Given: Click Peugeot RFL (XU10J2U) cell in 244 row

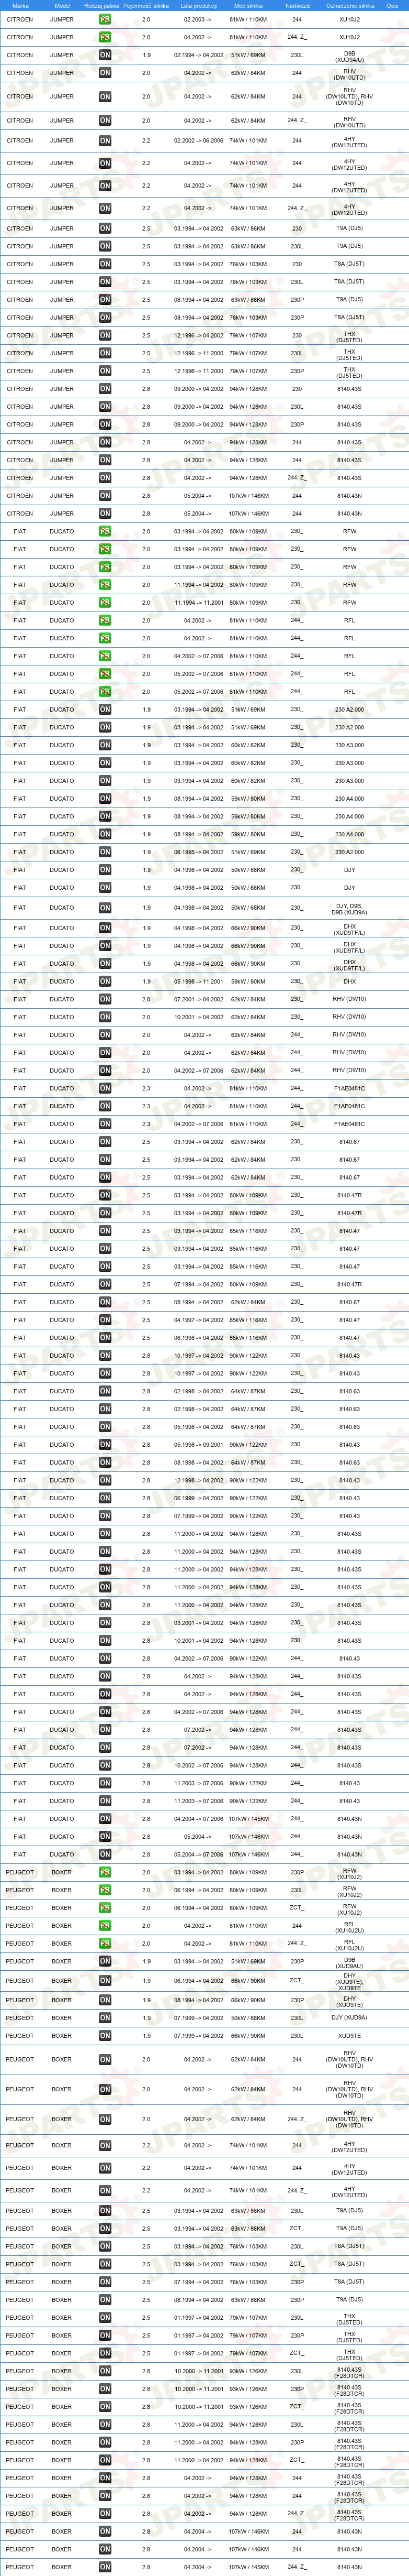Looking at the screenshot, I should (349, 1926).
